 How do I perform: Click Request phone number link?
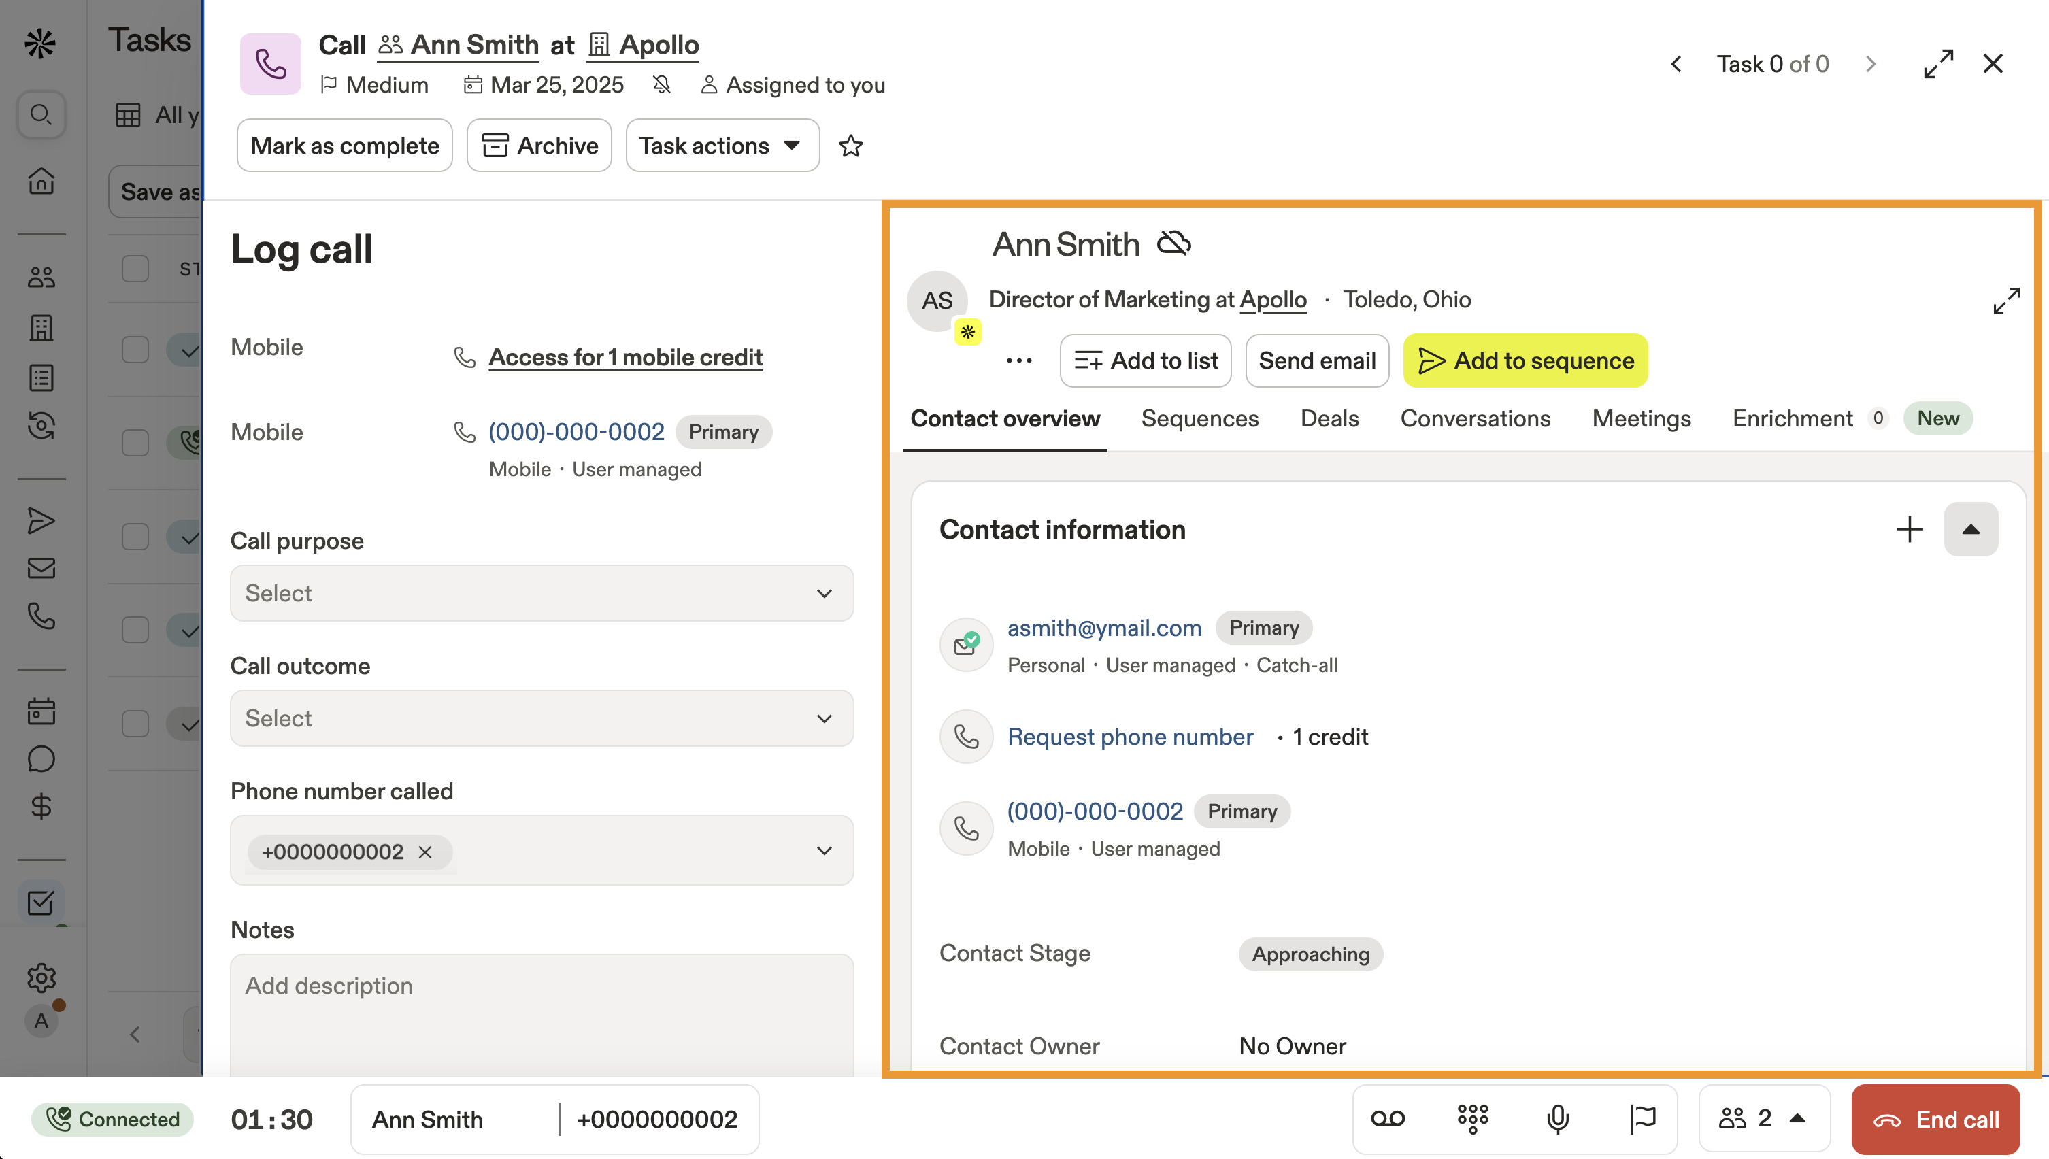[x=1129, y=737]
